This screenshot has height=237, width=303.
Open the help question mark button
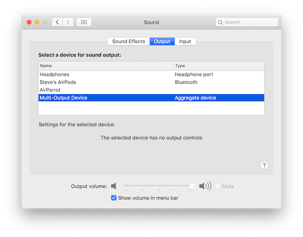264,165
